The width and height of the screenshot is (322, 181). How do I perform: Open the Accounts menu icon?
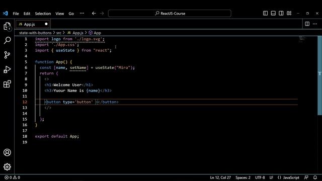7,152
